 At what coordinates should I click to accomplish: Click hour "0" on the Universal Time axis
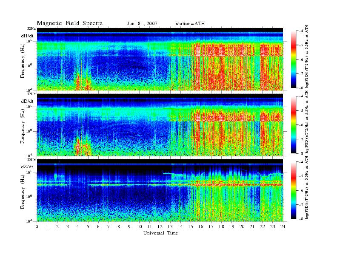tap(37, 226)
